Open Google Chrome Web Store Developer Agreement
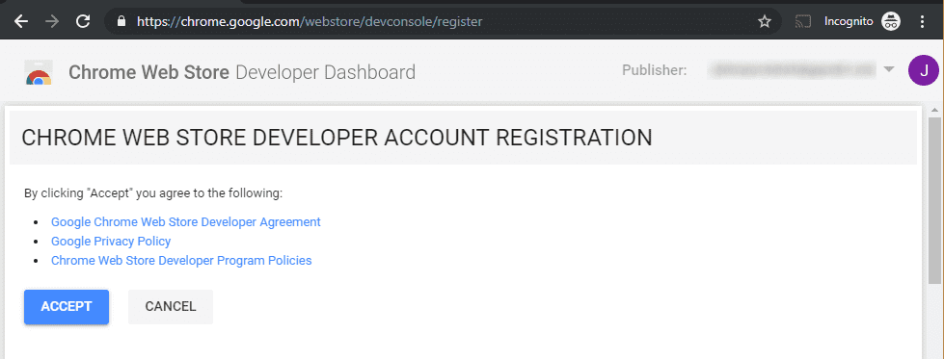 pos(185,222)
